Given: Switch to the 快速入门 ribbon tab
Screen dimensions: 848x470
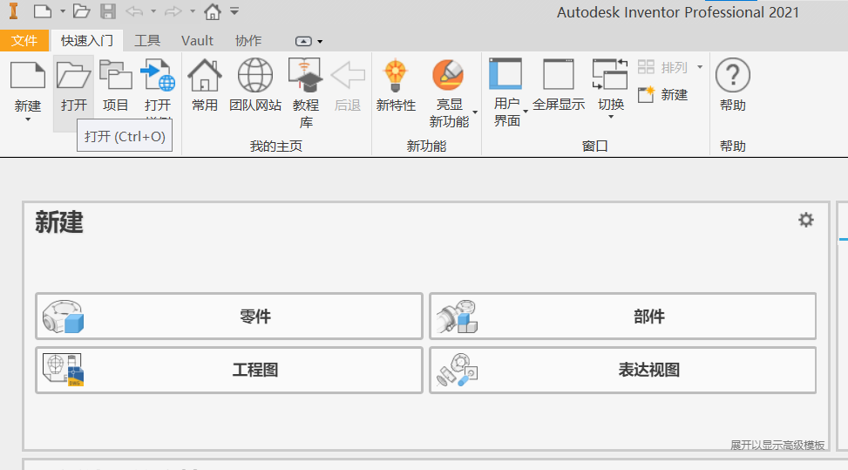Looking at the screenshot, I should (x=86, y=41).
